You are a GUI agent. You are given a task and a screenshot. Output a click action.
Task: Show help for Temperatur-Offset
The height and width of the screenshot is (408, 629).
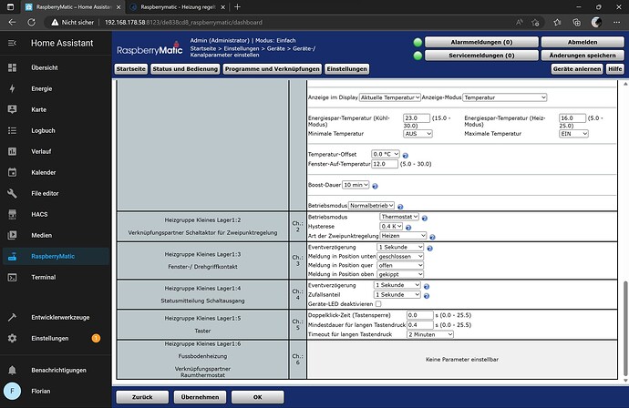click(405, 156)
